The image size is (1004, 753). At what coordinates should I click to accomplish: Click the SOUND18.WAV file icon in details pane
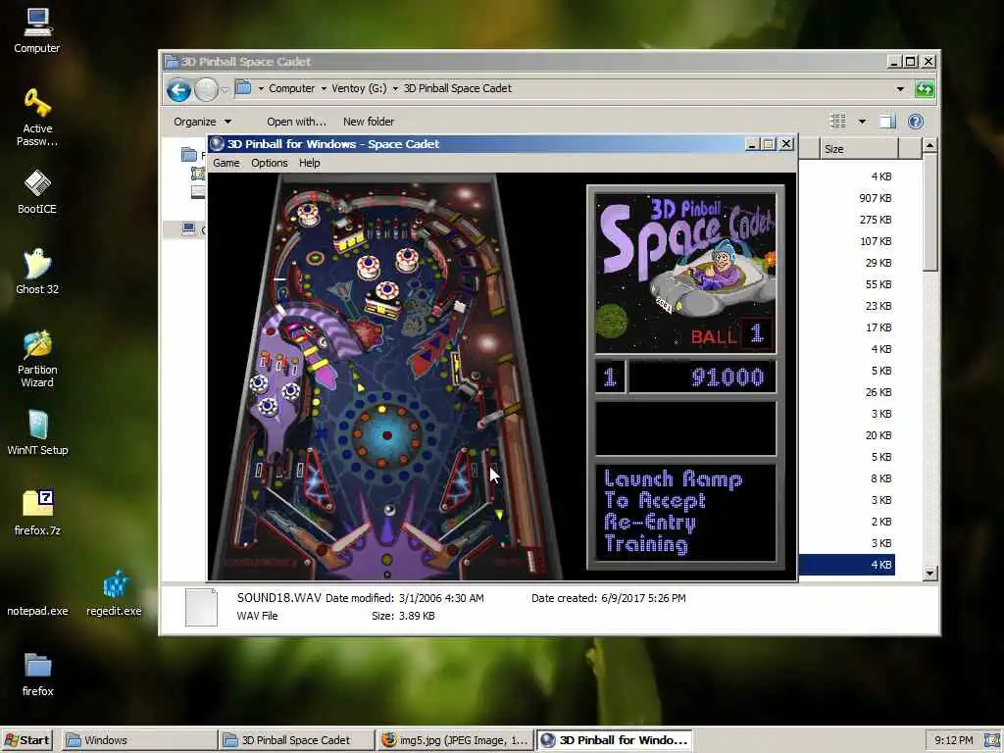201,606
